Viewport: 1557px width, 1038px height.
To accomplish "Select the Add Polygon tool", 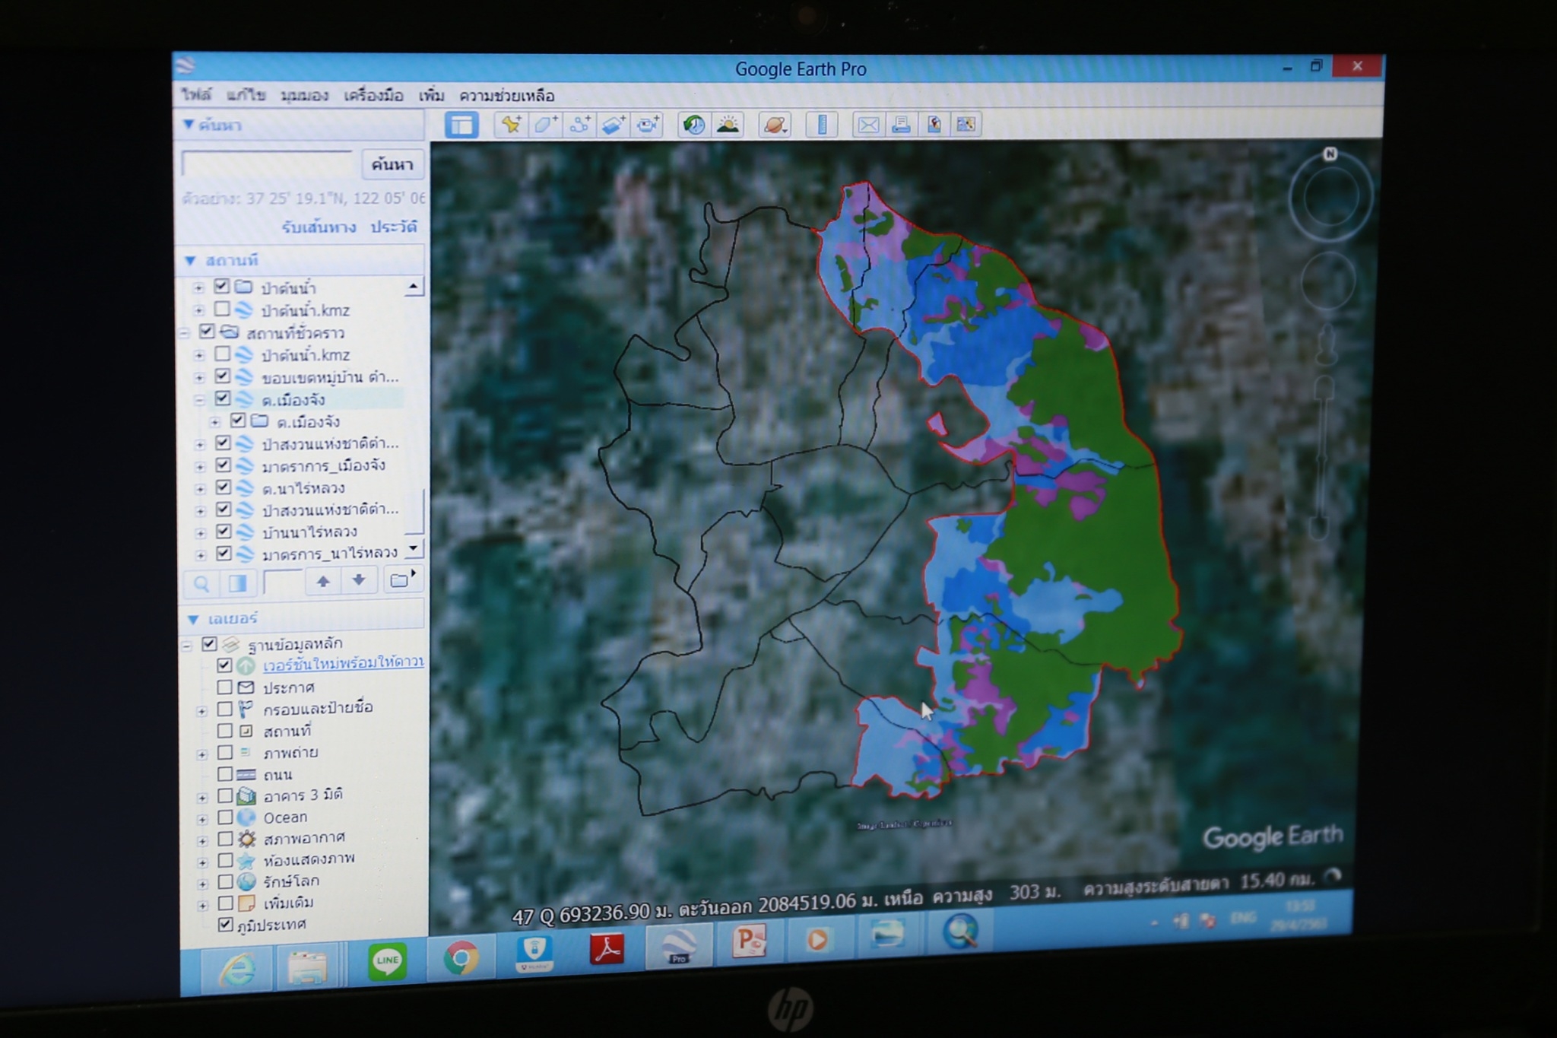I will [x=545, y=124].
